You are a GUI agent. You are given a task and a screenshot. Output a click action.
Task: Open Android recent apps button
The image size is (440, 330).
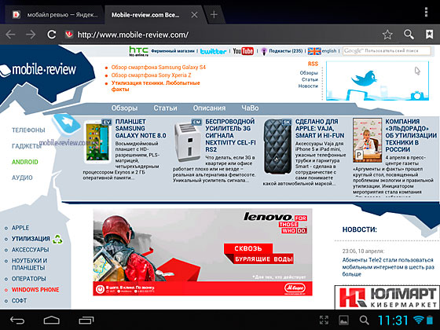(x=86, y=320)
